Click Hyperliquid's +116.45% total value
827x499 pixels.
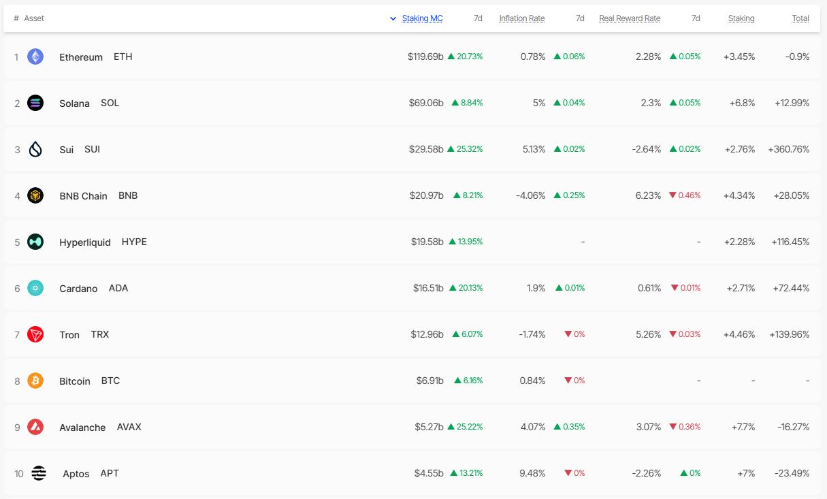pos(790,242)
